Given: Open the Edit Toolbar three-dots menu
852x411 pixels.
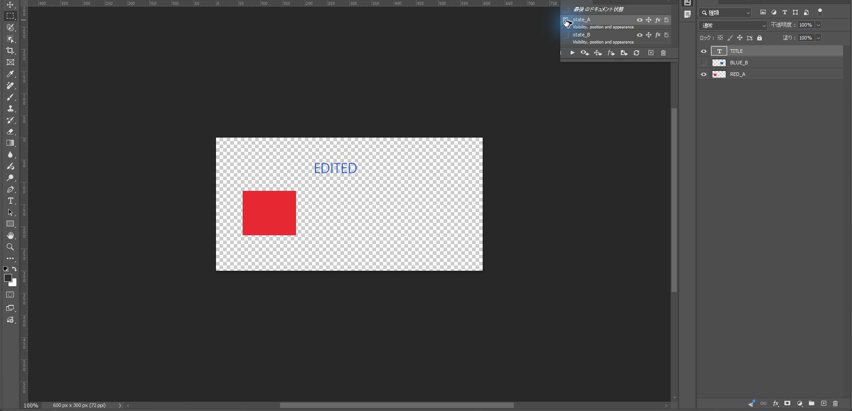Looking at the screenshot, I should (x=10, y=258).
